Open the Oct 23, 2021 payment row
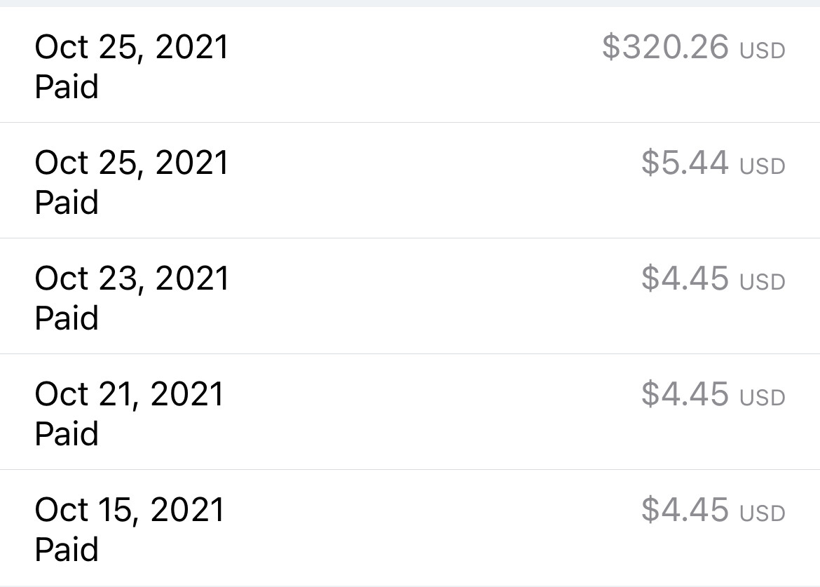The image size is (820, 587). 410,296
